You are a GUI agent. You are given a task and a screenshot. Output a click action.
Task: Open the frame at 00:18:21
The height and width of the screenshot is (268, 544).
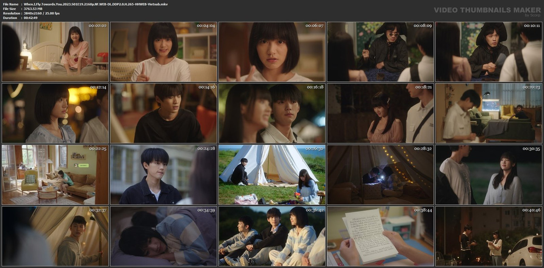point(380,113)
